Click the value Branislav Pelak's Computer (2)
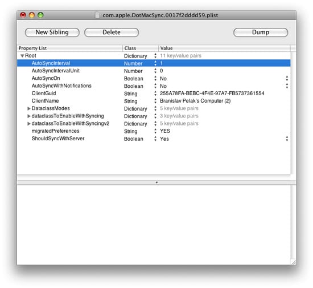The width and height of the screenshot is (313, 288). pos(195,101)
